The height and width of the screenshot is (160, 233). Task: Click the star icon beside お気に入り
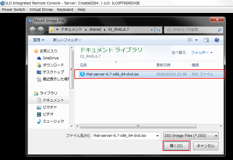click(36, 51)
